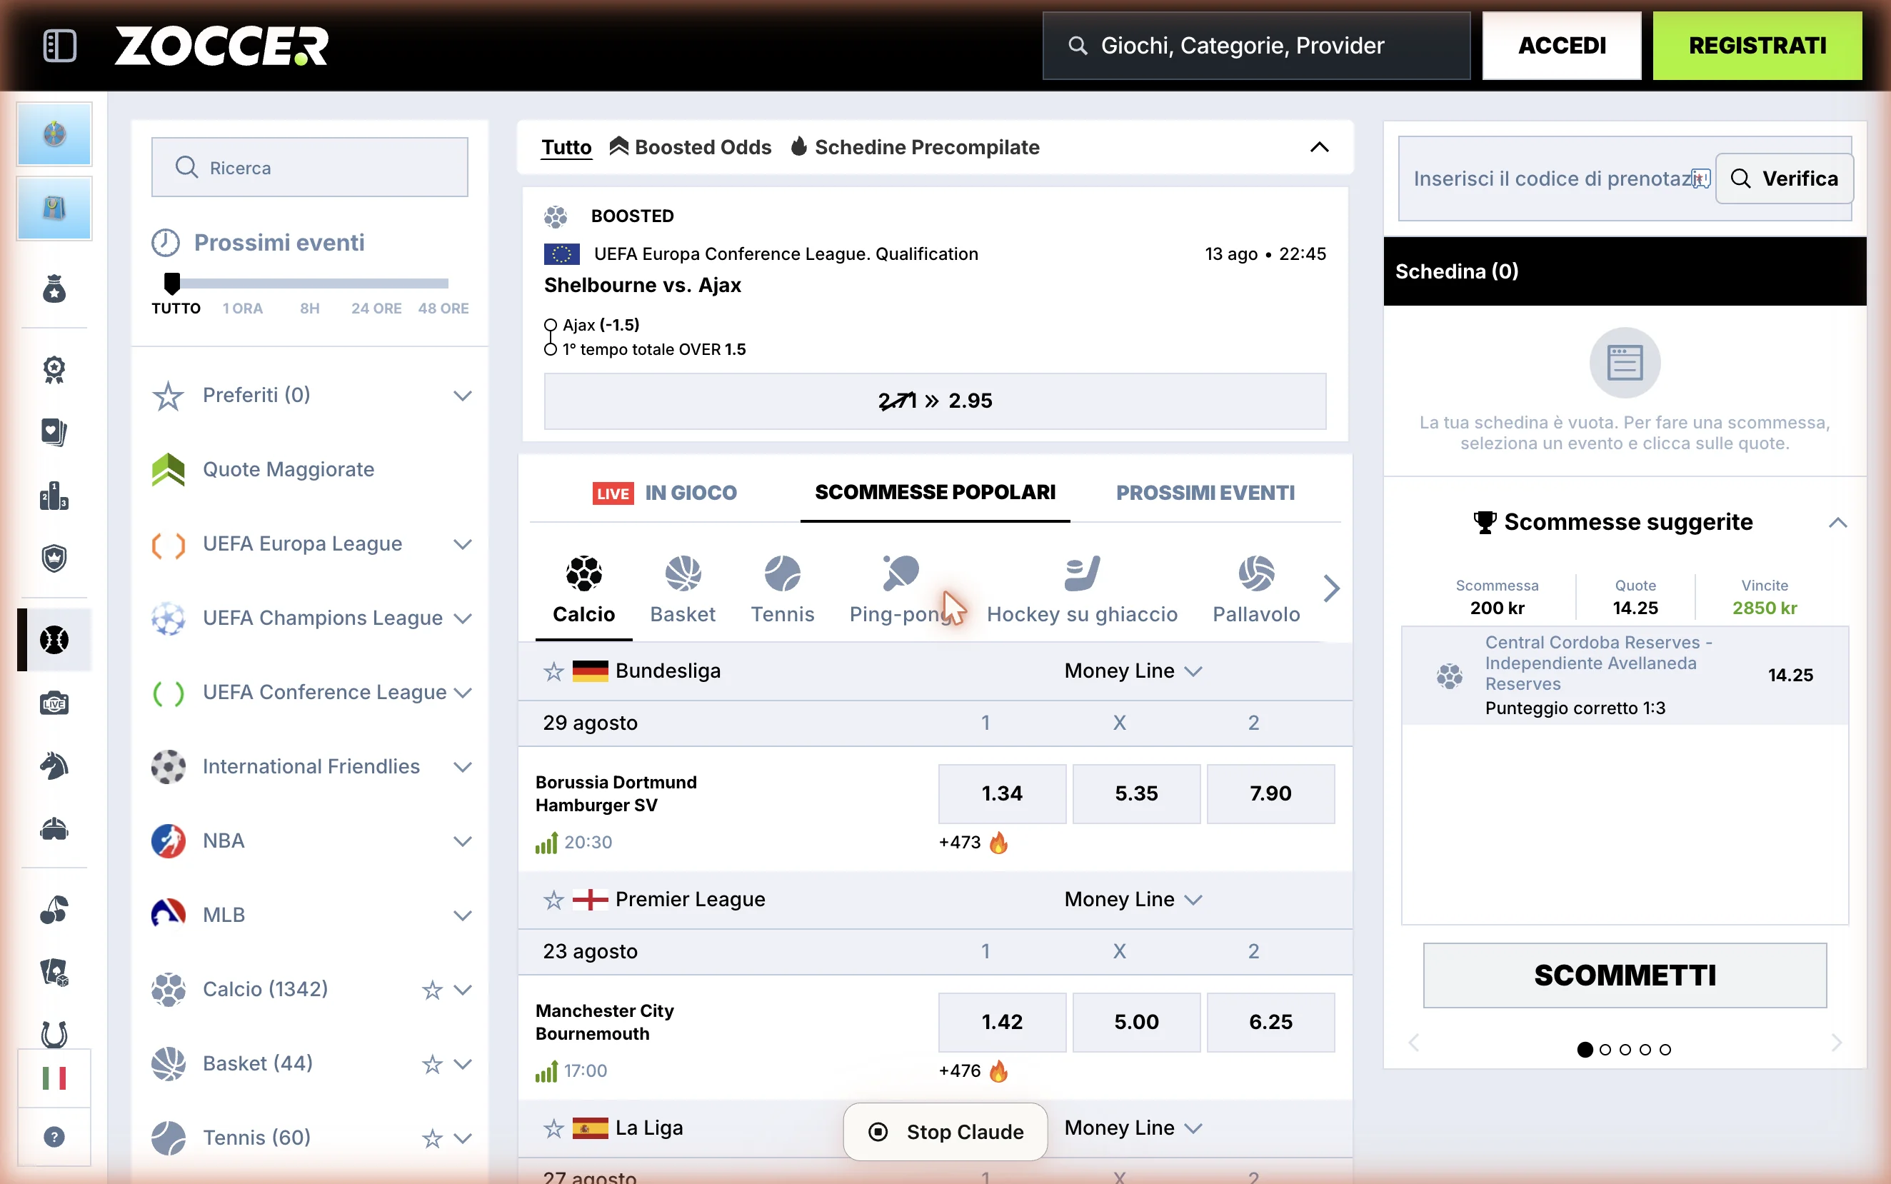Expand UEFA Conference League list
Screen dimensions: 1891x1184
pos(463,693)
